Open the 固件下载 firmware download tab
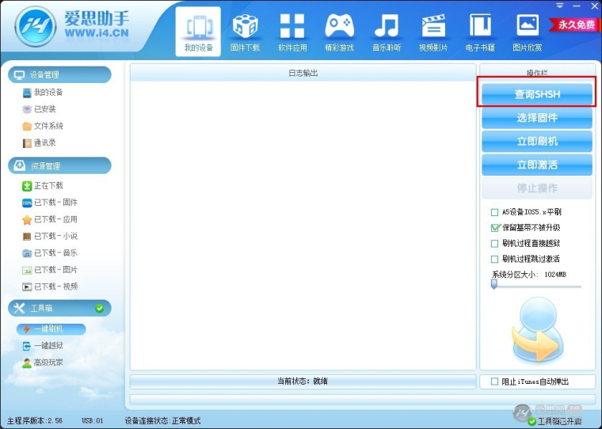 pyautogui.click(x=245, y=32)
